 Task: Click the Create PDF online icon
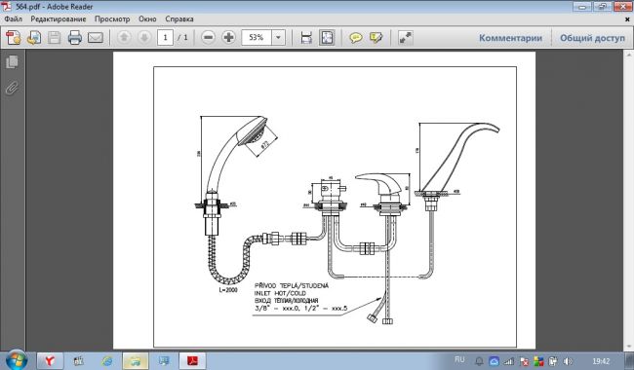[14, 38]
